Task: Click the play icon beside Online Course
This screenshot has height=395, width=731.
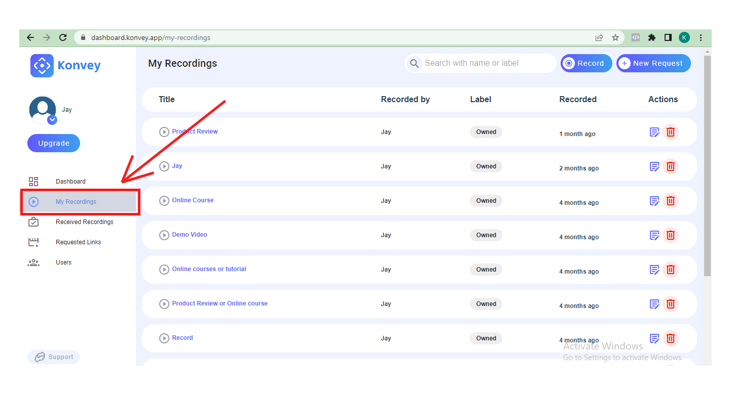Action: (x=164, y=201)
